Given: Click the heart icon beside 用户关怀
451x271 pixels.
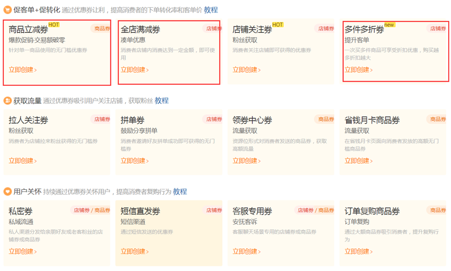Looking at the screenshot, I should coord(7,191).
